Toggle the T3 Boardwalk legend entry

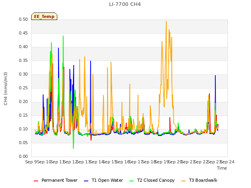click(199, 180)
